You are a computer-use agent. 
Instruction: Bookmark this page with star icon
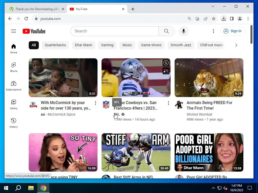[x=214, y=19]
